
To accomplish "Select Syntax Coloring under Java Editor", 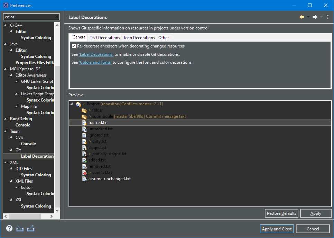I will (x=36, y=56).
